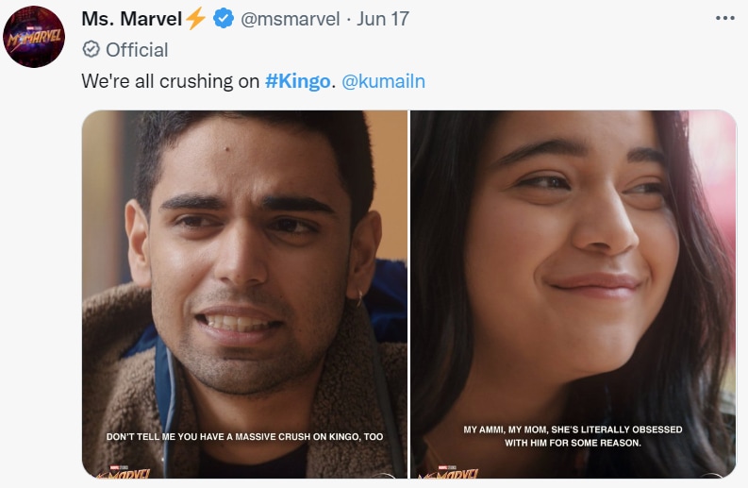Viewport: 748px width, 488px height.
Task: Open the #Kingo hashtag
Action: (x=299, y=81)
